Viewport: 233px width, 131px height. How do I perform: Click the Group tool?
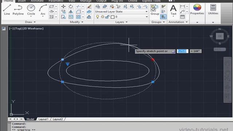[x=155, y=10]
